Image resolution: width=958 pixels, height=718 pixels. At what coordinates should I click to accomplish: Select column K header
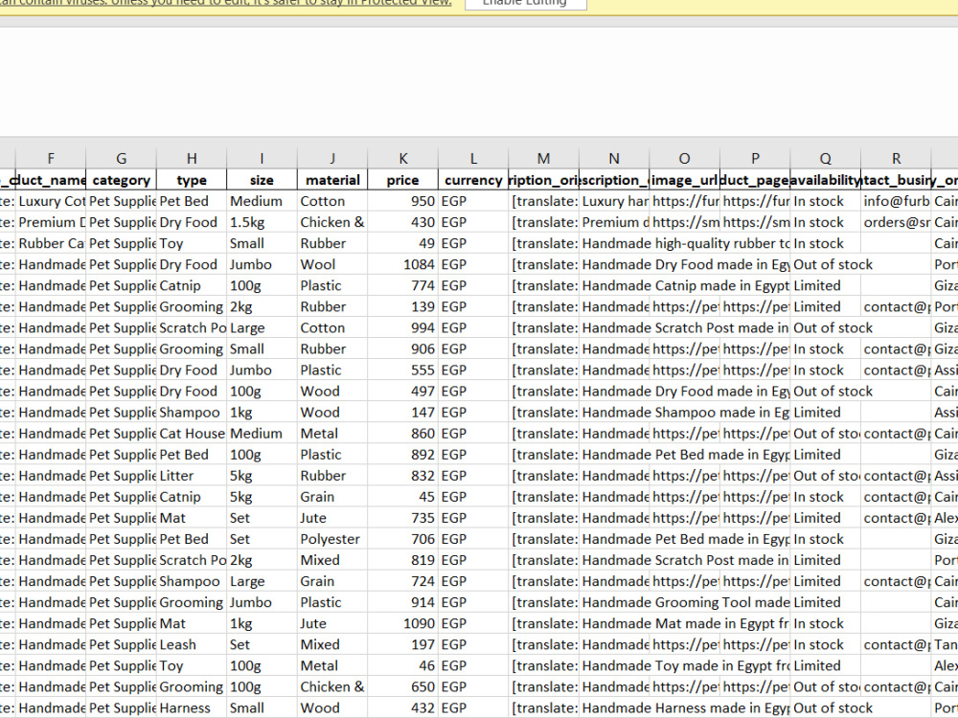[x=402, y=159]
